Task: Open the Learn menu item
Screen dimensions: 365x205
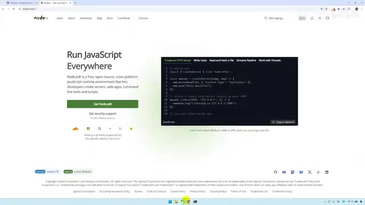Action: (x=59, y=18)
